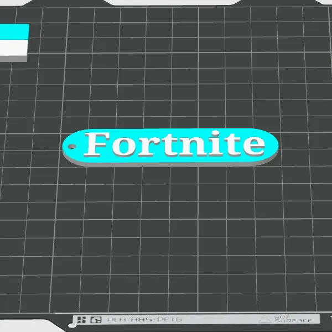The image size is (332, 332).
Task: Select the cyan and white block object
Action: [14, 43]
